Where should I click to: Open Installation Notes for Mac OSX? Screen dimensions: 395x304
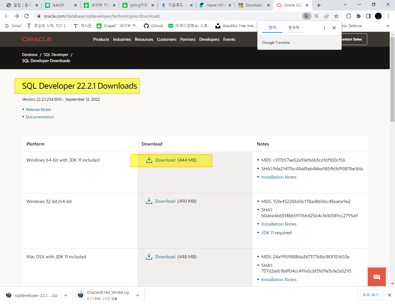tap(279, 280)
